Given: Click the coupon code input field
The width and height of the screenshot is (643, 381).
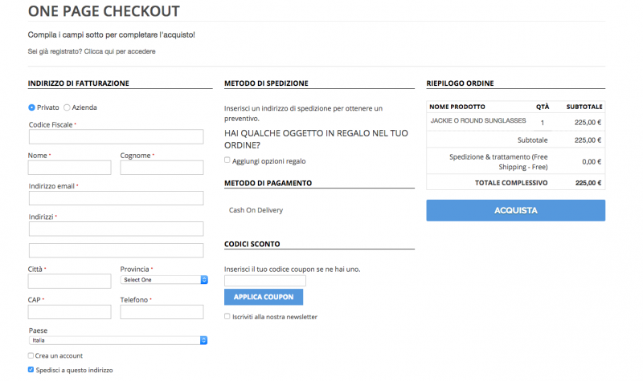Looking at the screenshot, I should [x=265, y=280].
